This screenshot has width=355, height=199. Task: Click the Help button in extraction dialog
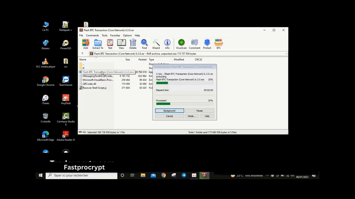pyautogui.click(x=207, y=116)
